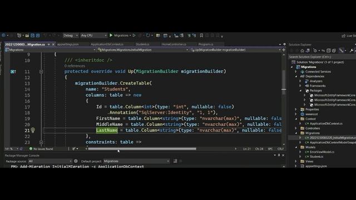Click the Hot Reload restart icon
Screen dimensions: 356x200
point(148,36)
